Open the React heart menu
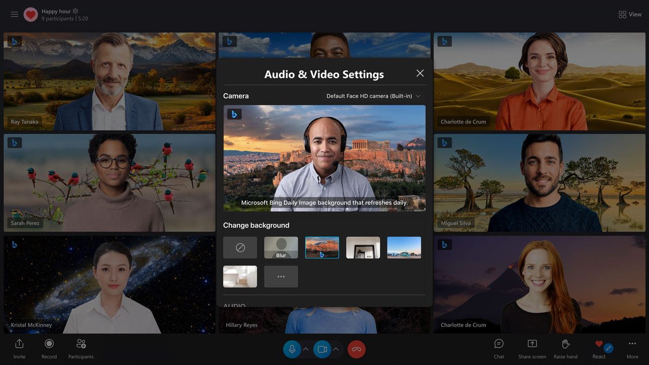This screenshot has width=649, height=365. point(599,344)
